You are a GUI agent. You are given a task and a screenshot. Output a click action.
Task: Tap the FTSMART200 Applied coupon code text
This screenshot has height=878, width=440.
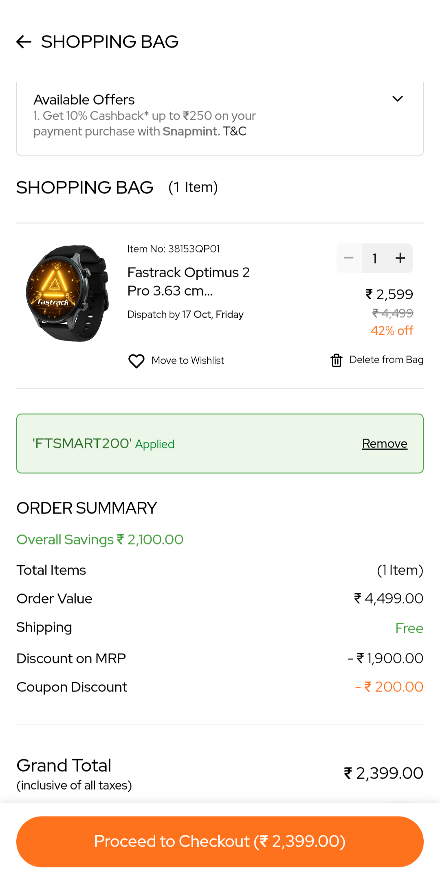point(103,443)
